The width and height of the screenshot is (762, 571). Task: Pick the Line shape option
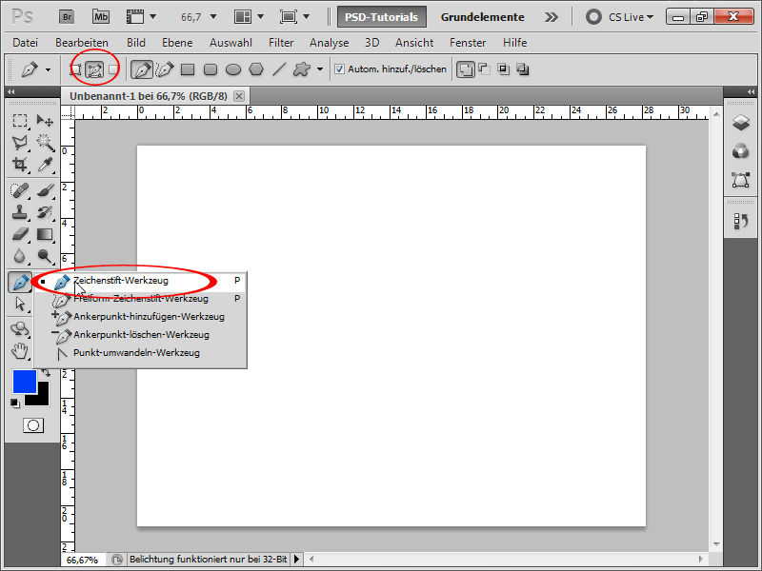point(279,69)
